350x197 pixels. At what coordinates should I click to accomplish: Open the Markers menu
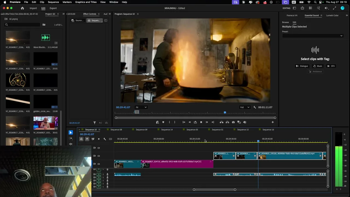[67, 2]
